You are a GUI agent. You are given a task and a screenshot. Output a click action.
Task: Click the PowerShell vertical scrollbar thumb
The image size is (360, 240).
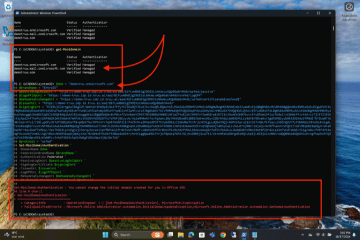(334, 28)
